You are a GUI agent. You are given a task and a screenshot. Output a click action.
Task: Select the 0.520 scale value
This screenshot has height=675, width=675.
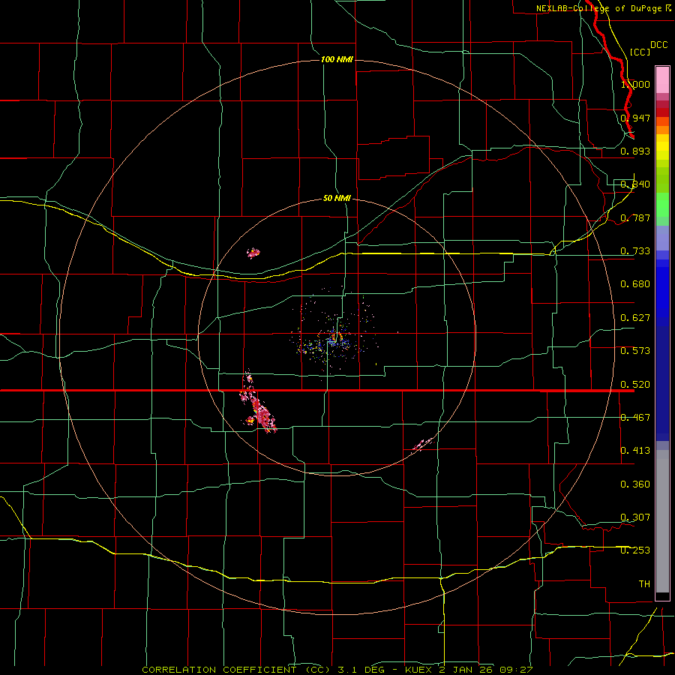point(635,385)
